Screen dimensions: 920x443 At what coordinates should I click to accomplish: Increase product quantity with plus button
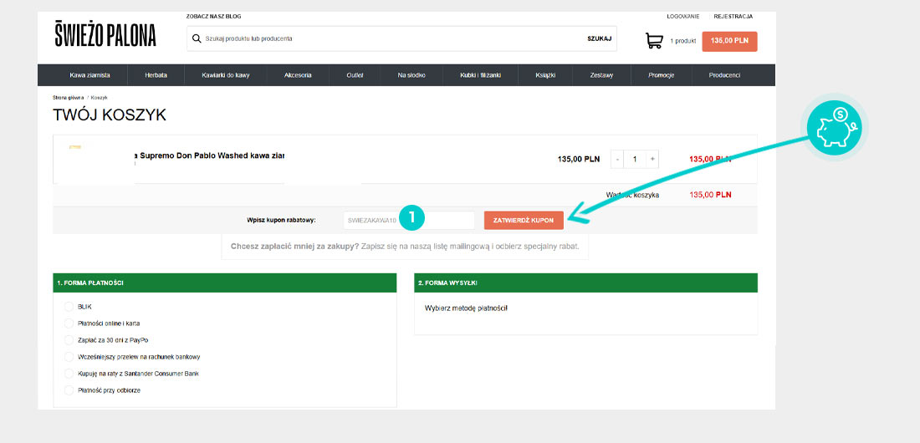pos(652,159)
